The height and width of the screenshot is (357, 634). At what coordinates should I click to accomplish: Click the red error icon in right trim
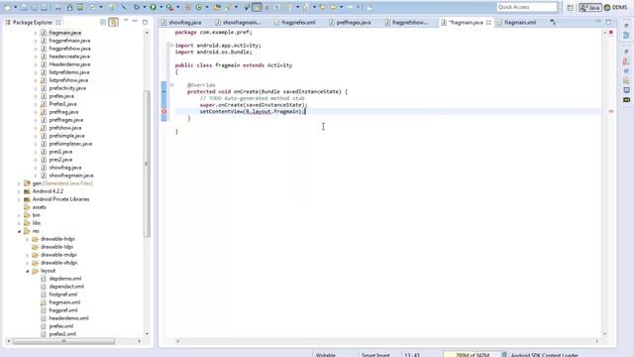(x=626, y=61)
